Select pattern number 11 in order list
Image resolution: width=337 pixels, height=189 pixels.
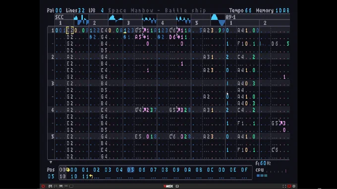85,176
